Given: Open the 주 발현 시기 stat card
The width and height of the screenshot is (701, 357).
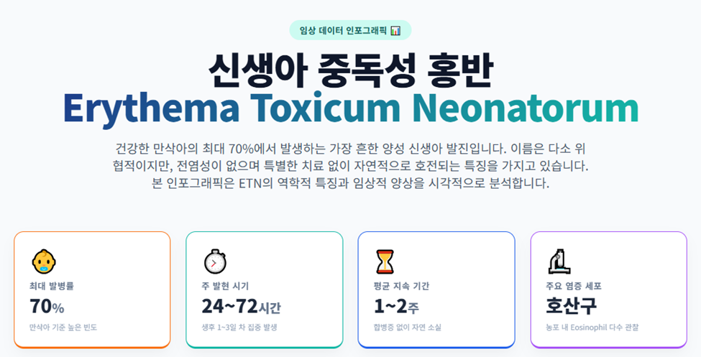Looking at the screenshot, I should click(x=264, y=289).
